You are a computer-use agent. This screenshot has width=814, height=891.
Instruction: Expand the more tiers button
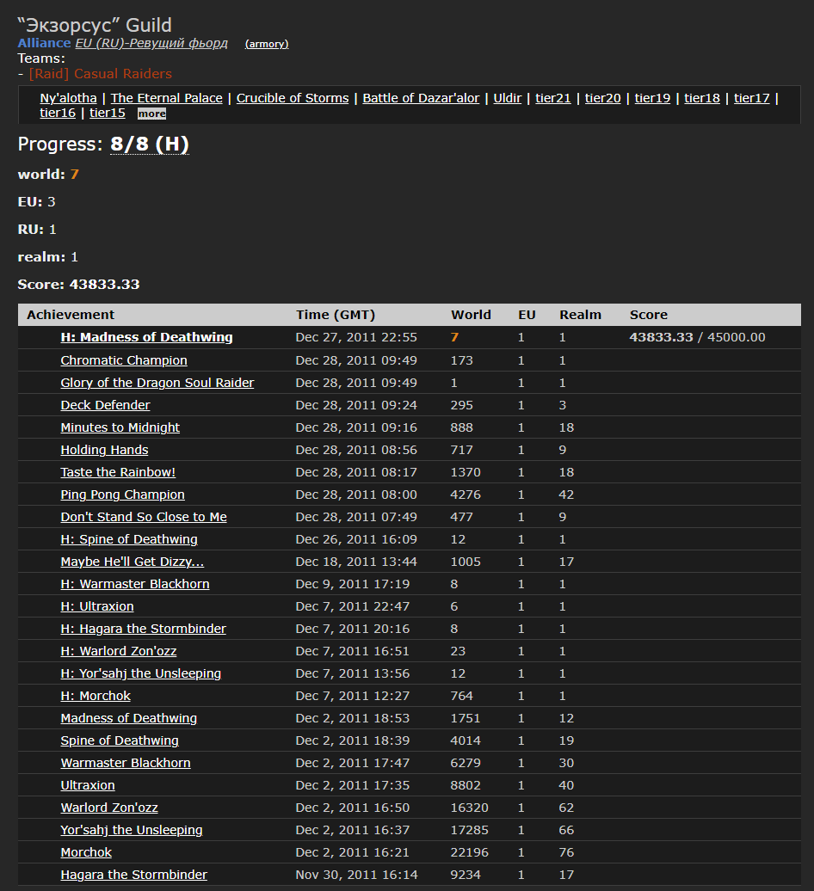(151, 114)
